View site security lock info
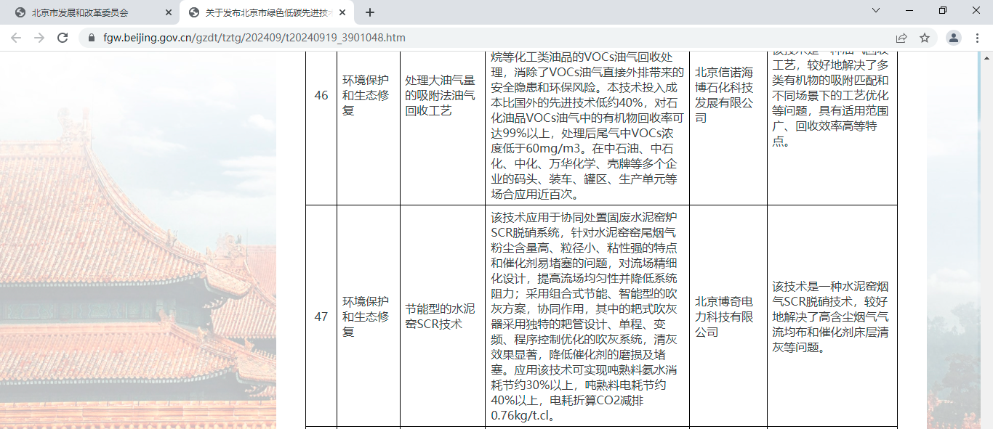The width and height of the screenshot is (993, 429). [91, 38]
